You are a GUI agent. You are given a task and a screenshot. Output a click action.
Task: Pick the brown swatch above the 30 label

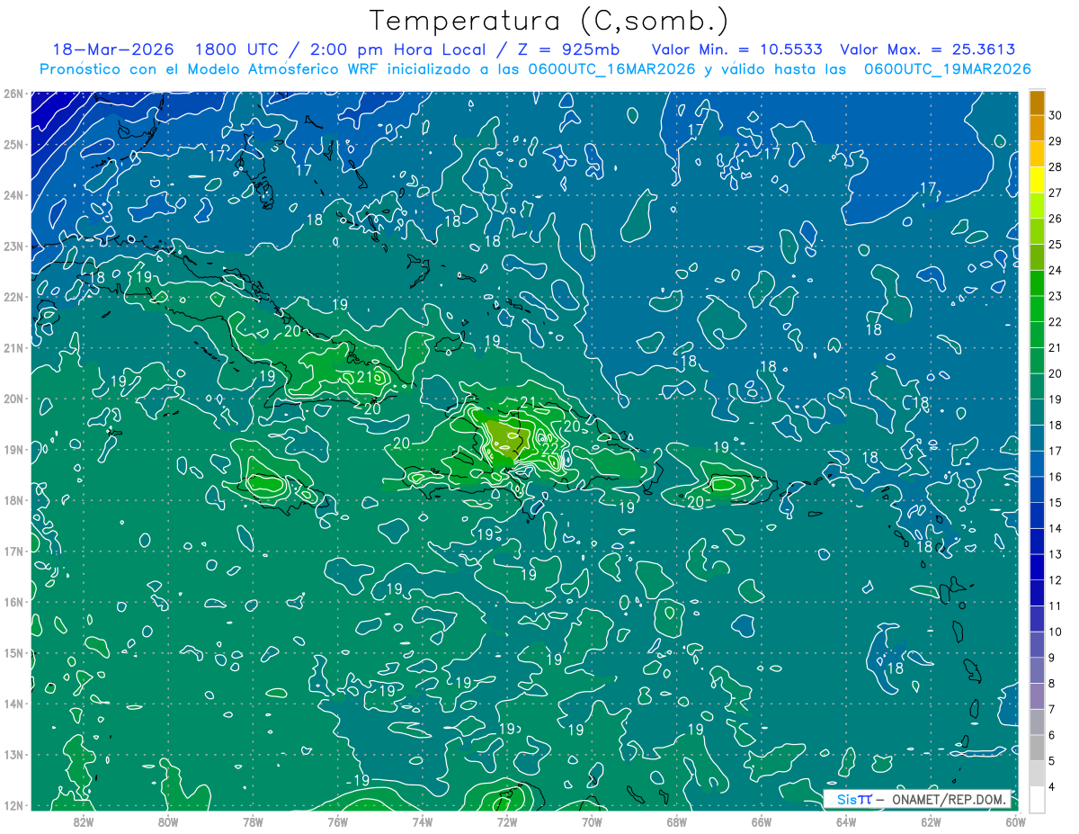[1037, 103]
